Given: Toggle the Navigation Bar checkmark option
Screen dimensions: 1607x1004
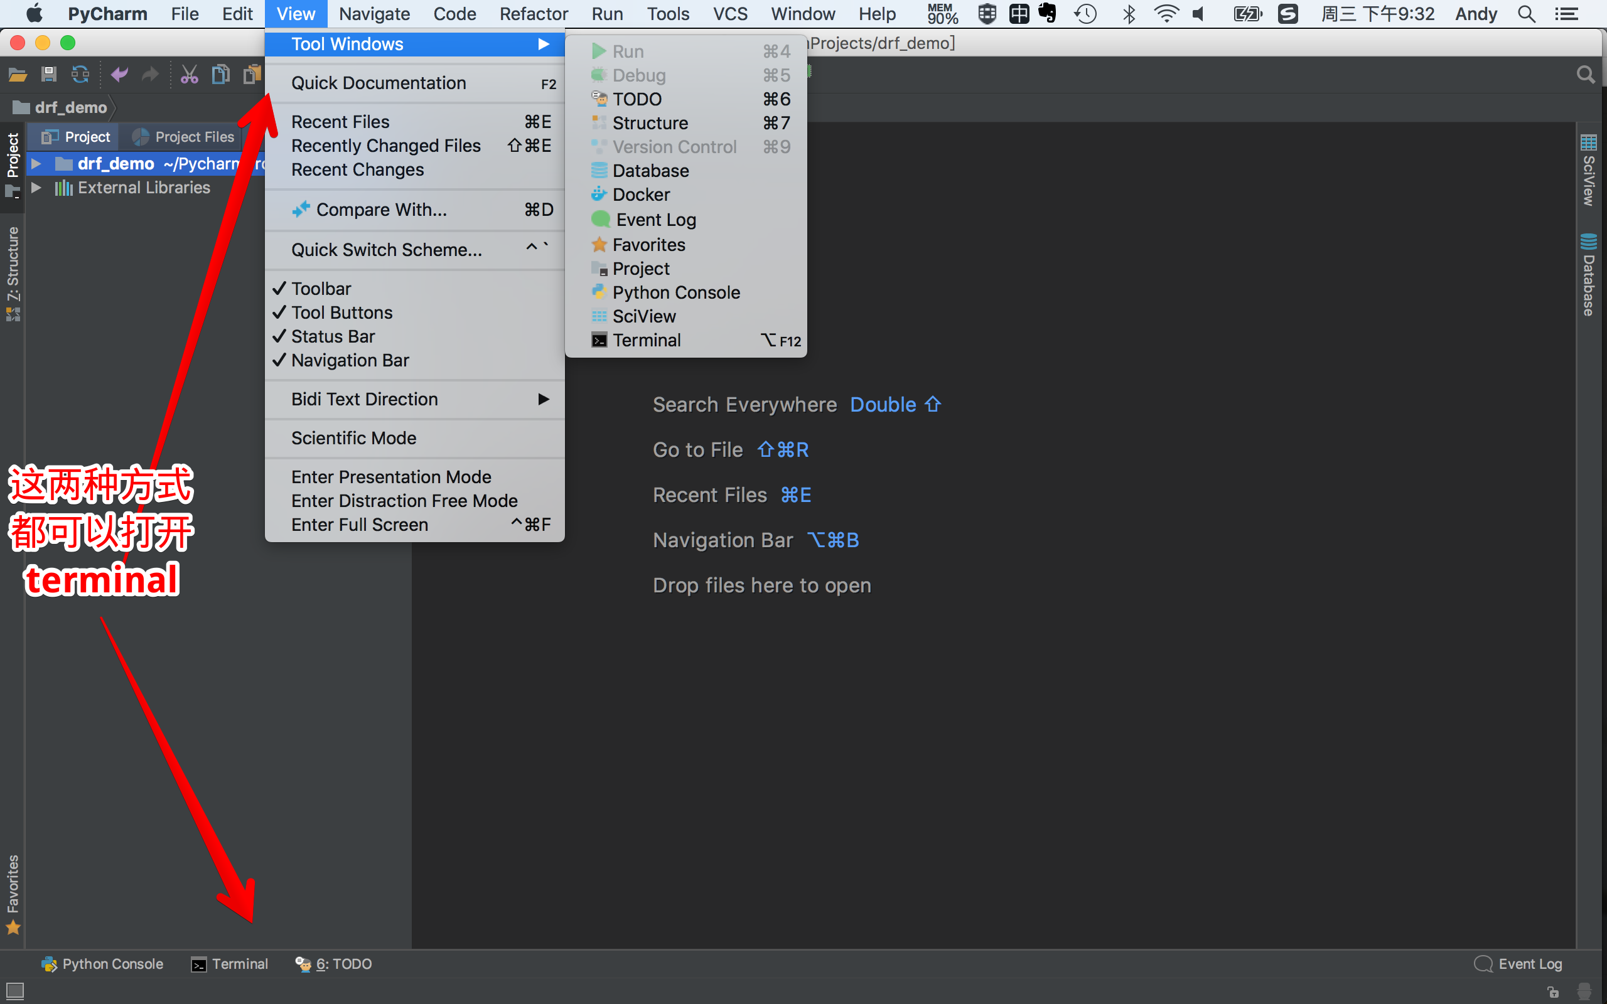Looking at the screenshot, I should point(350,361).
